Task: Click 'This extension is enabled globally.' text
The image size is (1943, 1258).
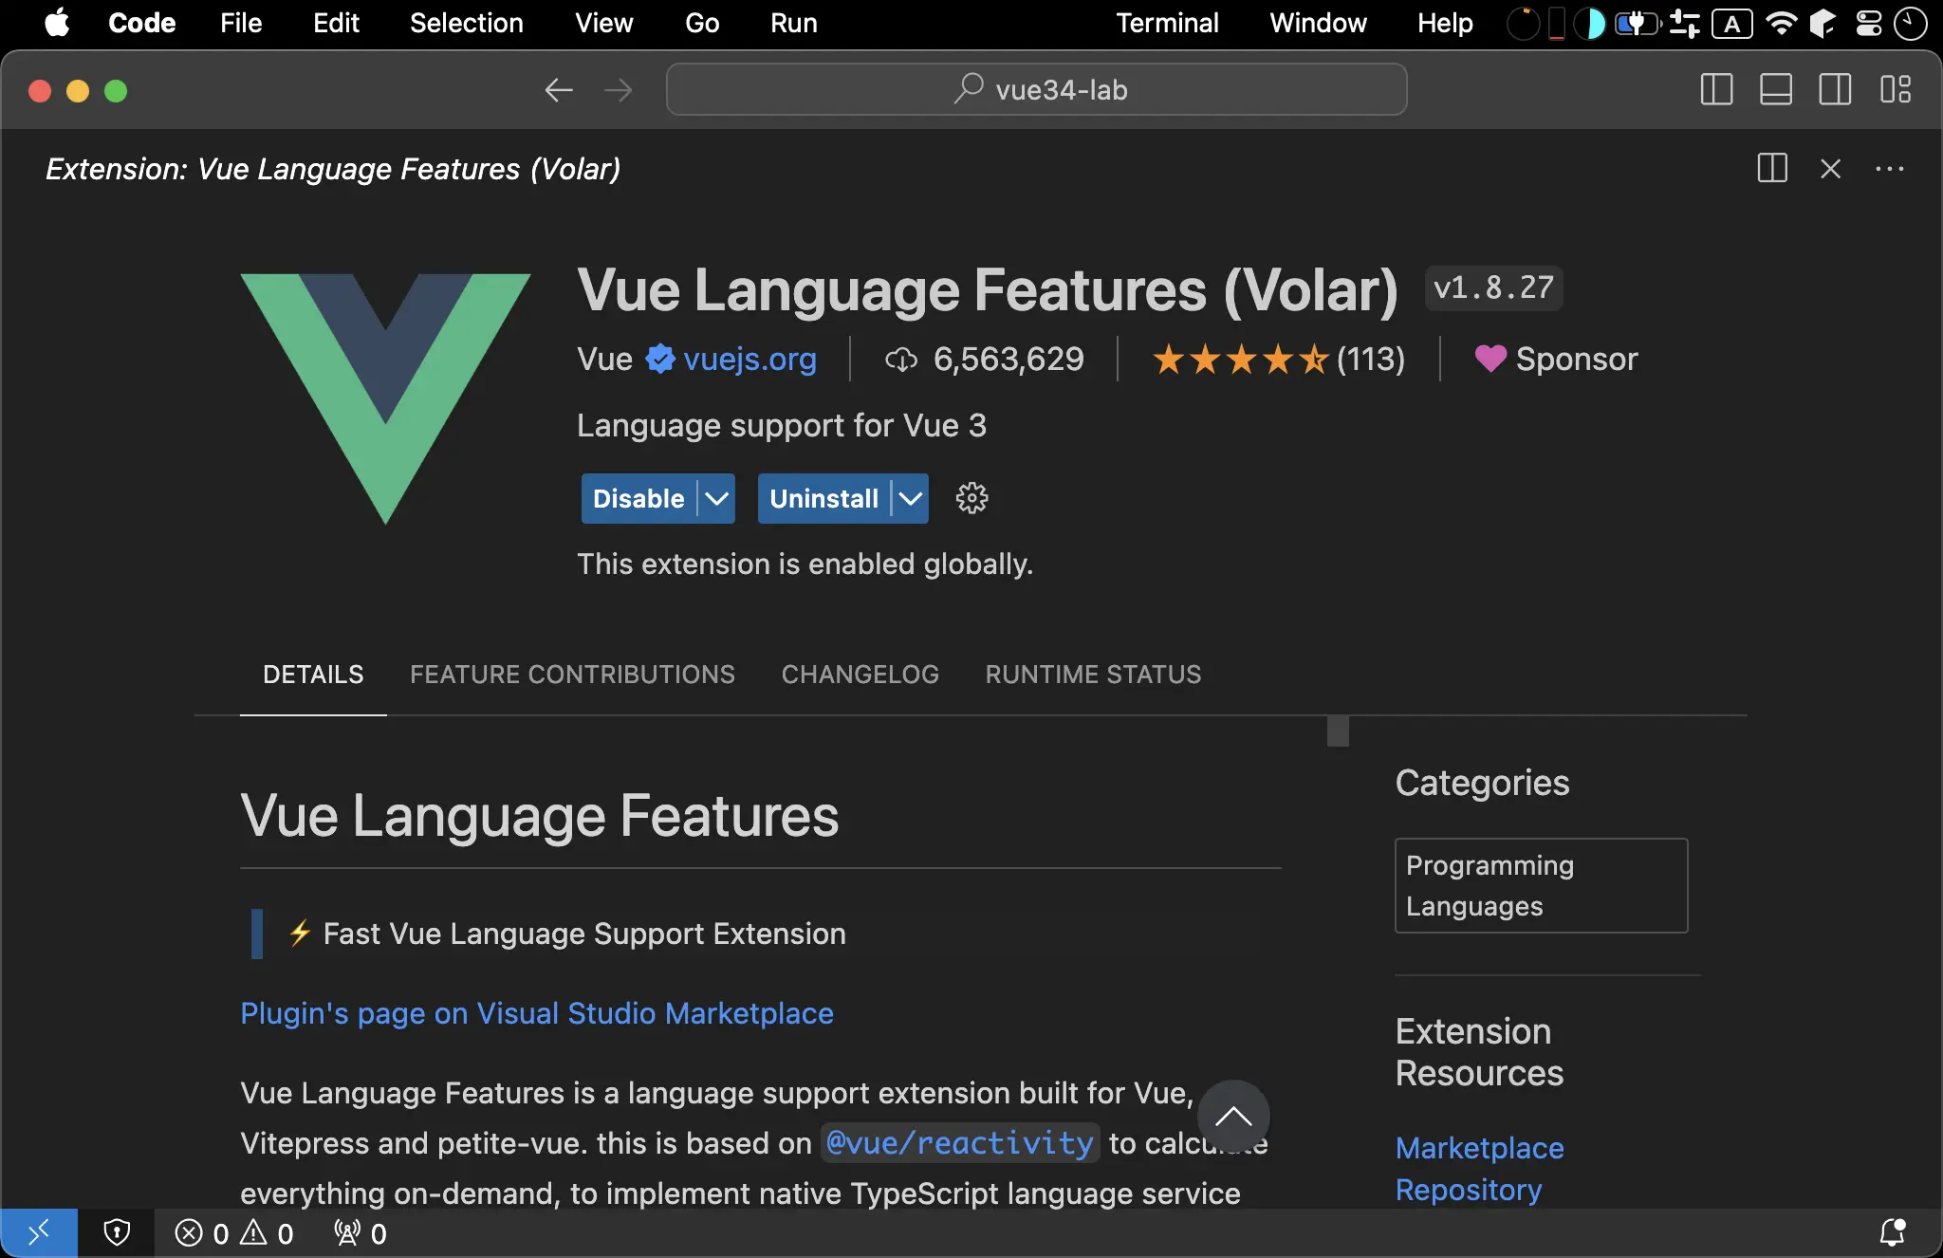Action: [805, 564]
